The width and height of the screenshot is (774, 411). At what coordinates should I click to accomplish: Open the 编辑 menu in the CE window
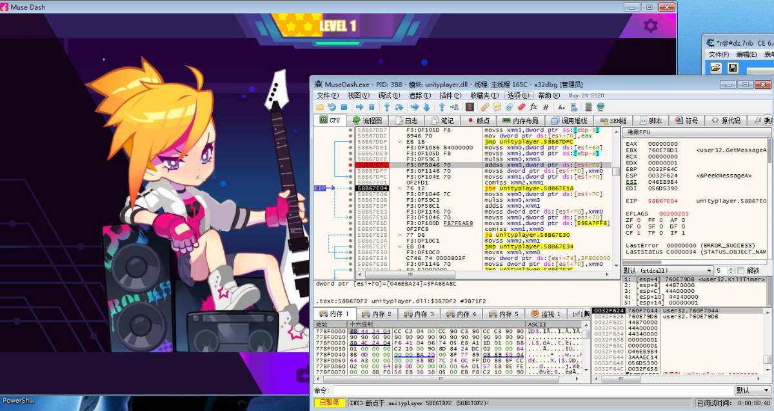pos(747,55)
